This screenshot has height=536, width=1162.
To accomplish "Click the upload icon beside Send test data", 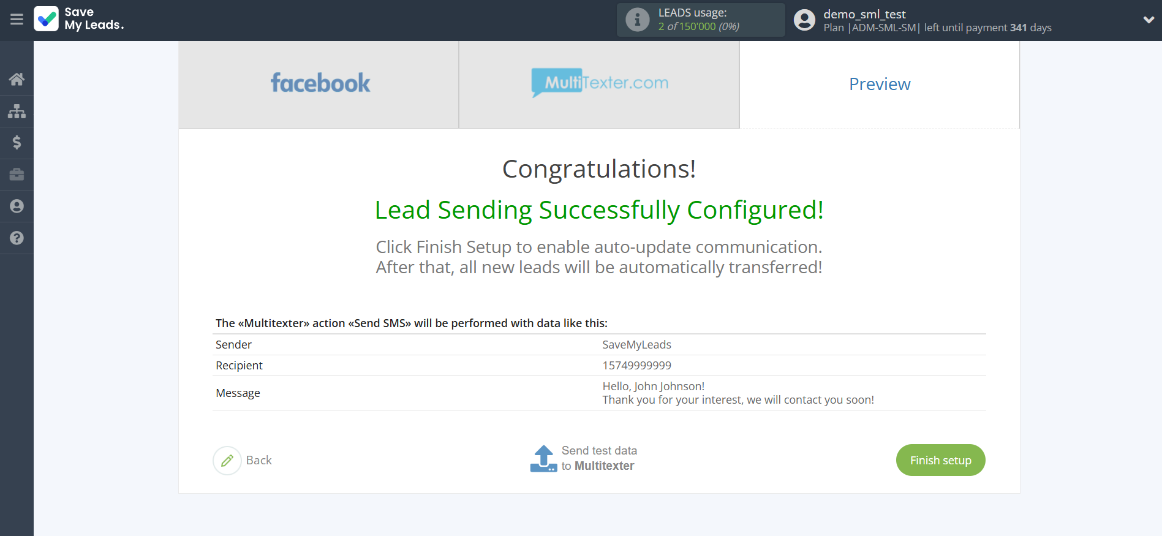I will point(543,458).
